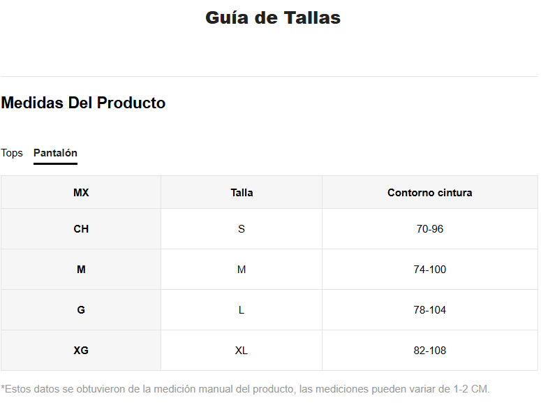Click the 78-104 waist measurement
Screen dimensions: 541x403
coord(429,310)
